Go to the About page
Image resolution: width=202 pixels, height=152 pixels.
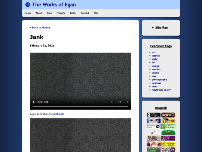(x=39, y=13)
